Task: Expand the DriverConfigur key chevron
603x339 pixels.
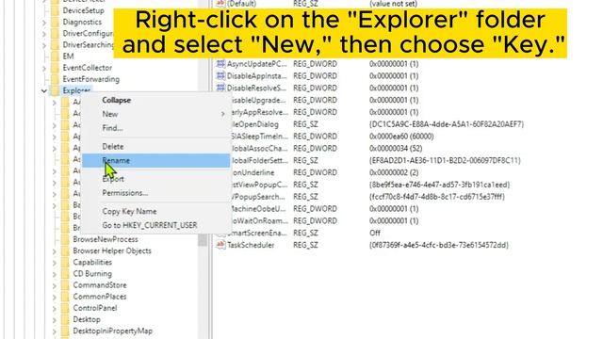Action: point(44,34)
